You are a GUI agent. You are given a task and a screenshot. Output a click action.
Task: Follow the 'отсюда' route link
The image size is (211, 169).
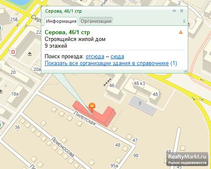(x=95, y=57)
